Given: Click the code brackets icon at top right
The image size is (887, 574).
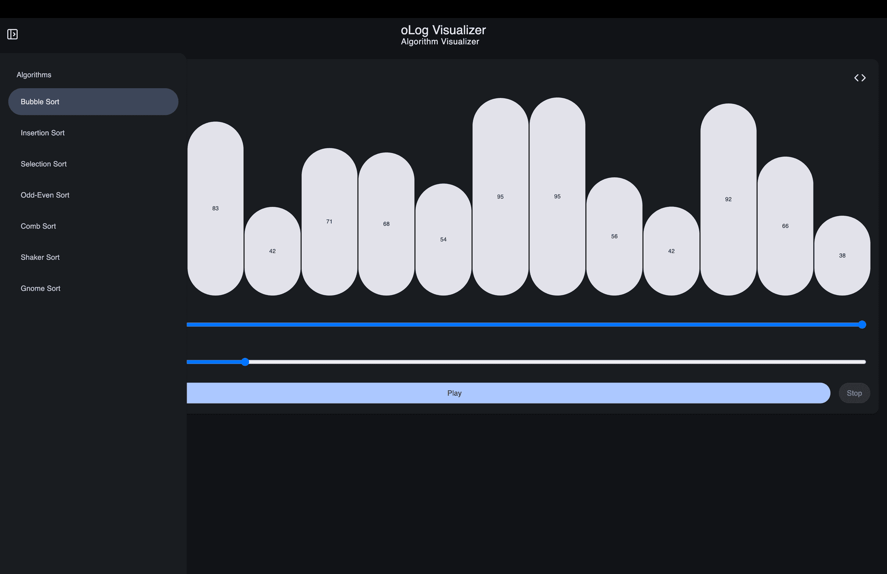Looking at the screenshot, I should pos(860,78).
